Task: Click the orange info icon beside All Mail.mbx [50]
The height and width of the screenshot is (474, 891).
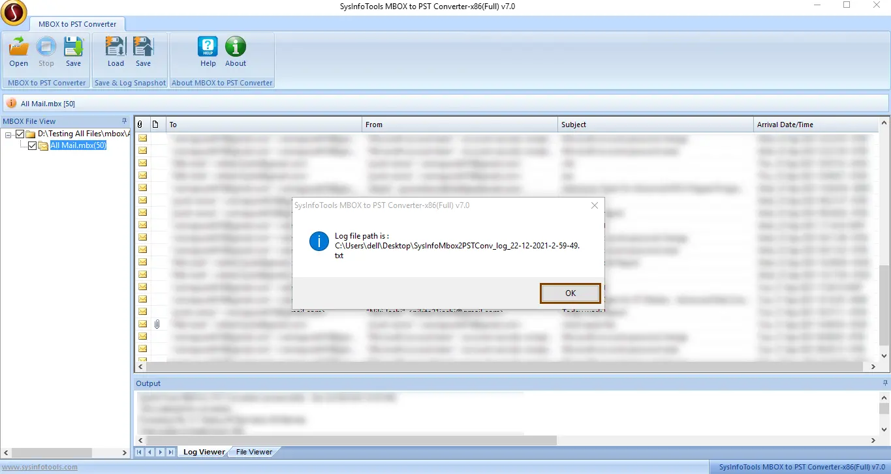Action: (x=12, y=104)
